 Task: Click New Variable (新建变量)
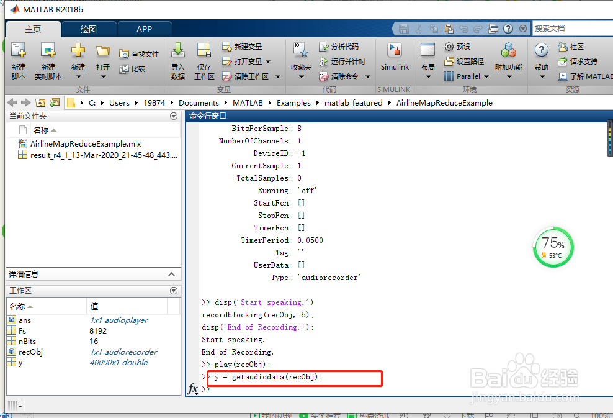242,47
